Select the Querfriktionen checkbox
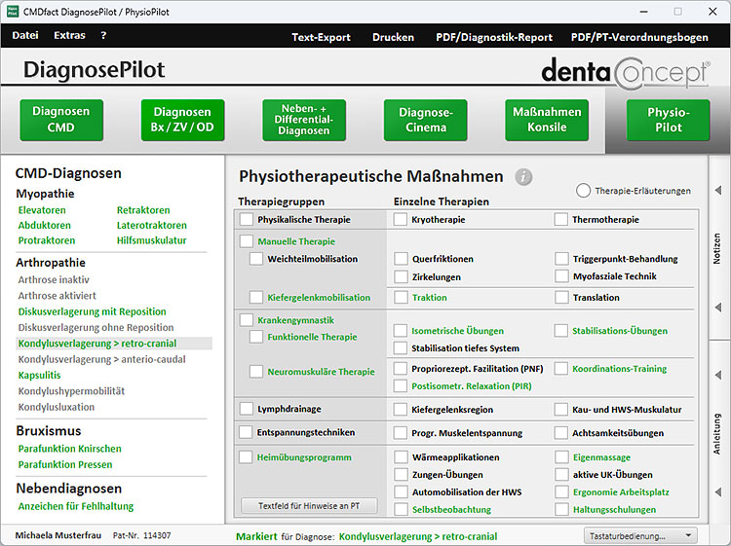 click(401, 259)
